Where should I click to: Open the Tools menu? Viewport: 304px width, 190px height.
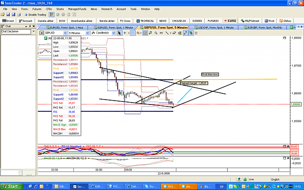coord(133,9)
